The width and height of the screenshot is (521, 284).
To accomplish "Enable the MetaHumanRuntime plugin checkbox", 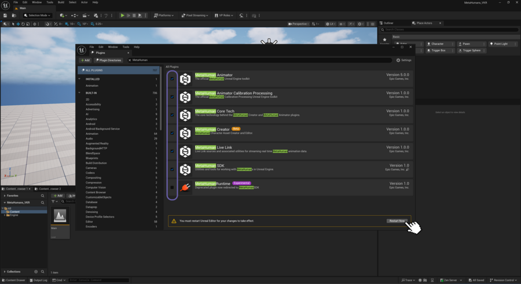I will pyautogui.click(x=172, y=187).
